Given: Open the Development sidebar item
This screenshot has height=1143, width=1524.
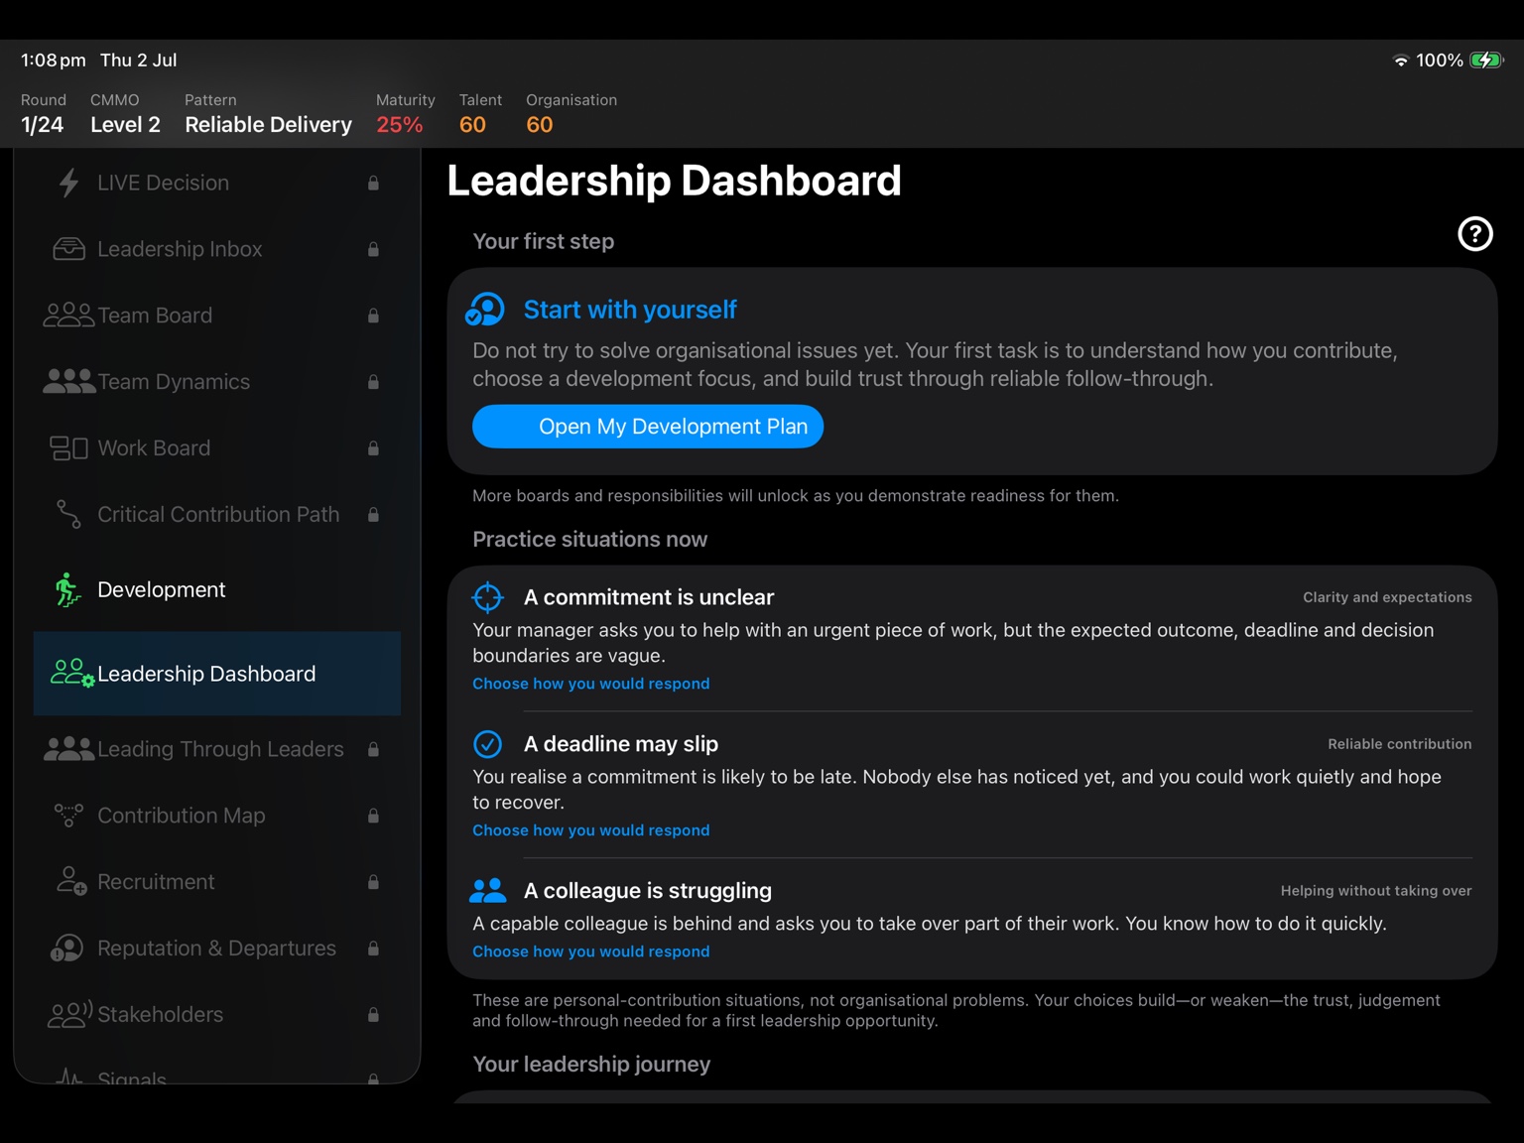Looking at the screenshot, I should click(x=217, y=589).
